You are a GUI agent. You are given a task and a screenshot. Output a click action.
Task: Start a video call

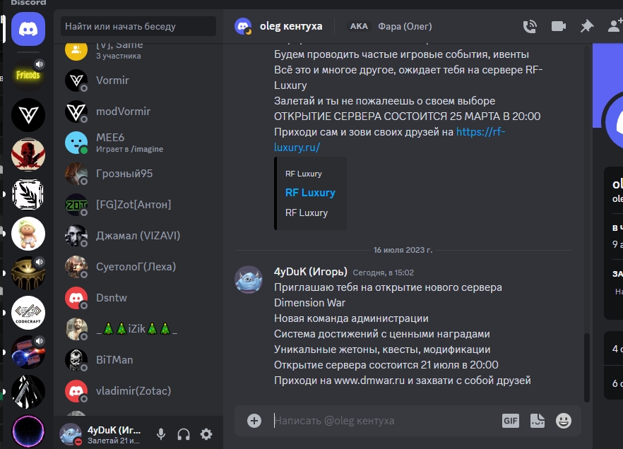click(x=559, y=27)
